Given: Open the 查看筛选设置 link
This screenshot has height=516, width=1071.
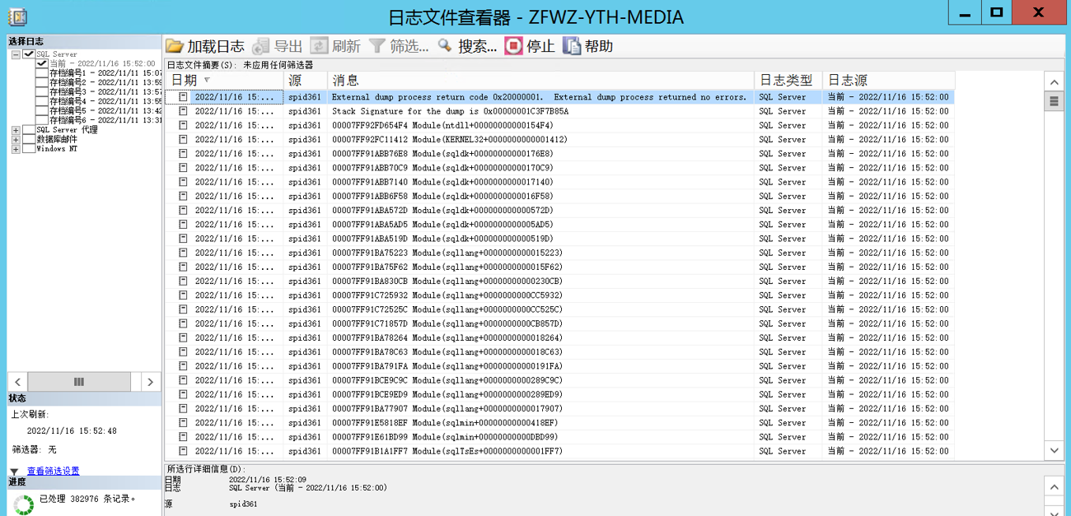Looking at the screenshot, I should [53, 472].
